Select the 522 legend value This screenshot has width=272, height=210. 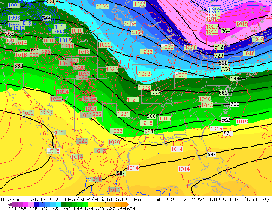tap(55, 208)
